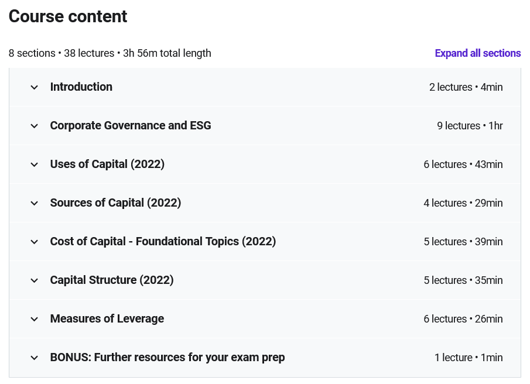
Task: Click chevron beside Cost of Capital Foundational Topics
Action: click(34, 242)
